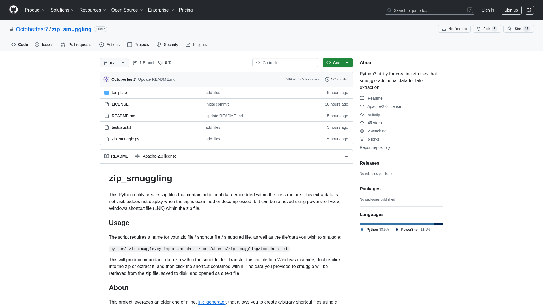Click the Sign up button
The image size is (543, 305).
(511, 10)
